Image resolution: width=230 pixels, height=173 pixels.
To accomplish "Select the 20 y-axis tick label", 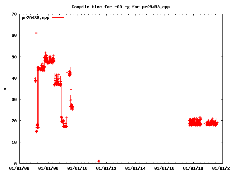I will click(14, 121).
